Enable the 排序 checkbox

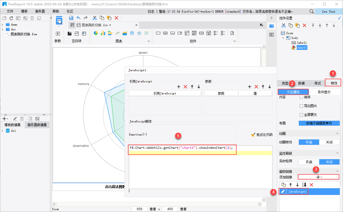(301, 97)
